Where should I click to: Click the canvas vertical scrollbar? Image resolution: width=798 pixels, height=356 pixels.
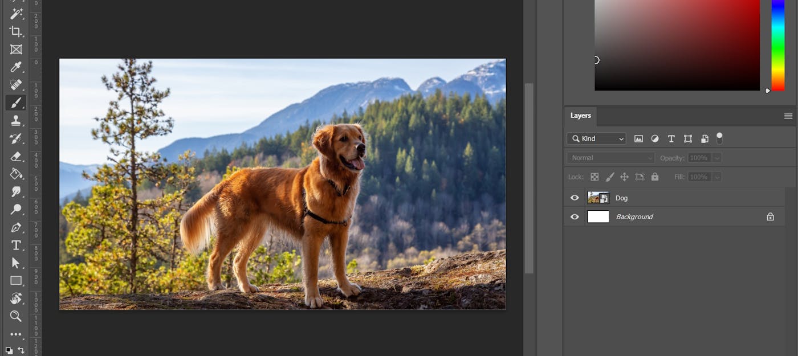[x=529, y=178]
